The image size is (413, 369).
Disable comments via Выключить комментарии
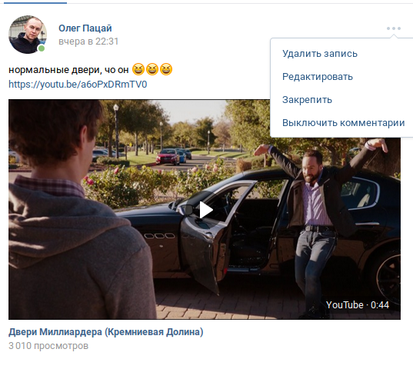click(x=341, y=123)
